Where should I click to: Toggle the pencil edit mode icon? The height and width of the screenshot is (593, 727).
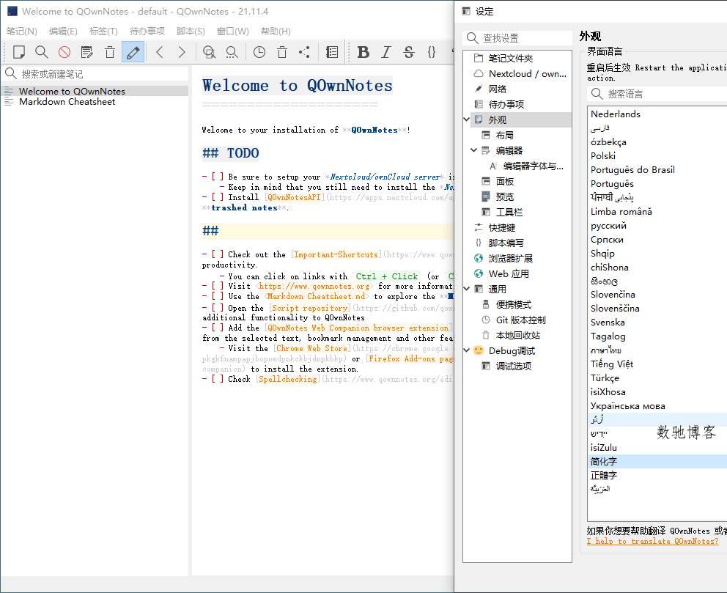[133, 52]
